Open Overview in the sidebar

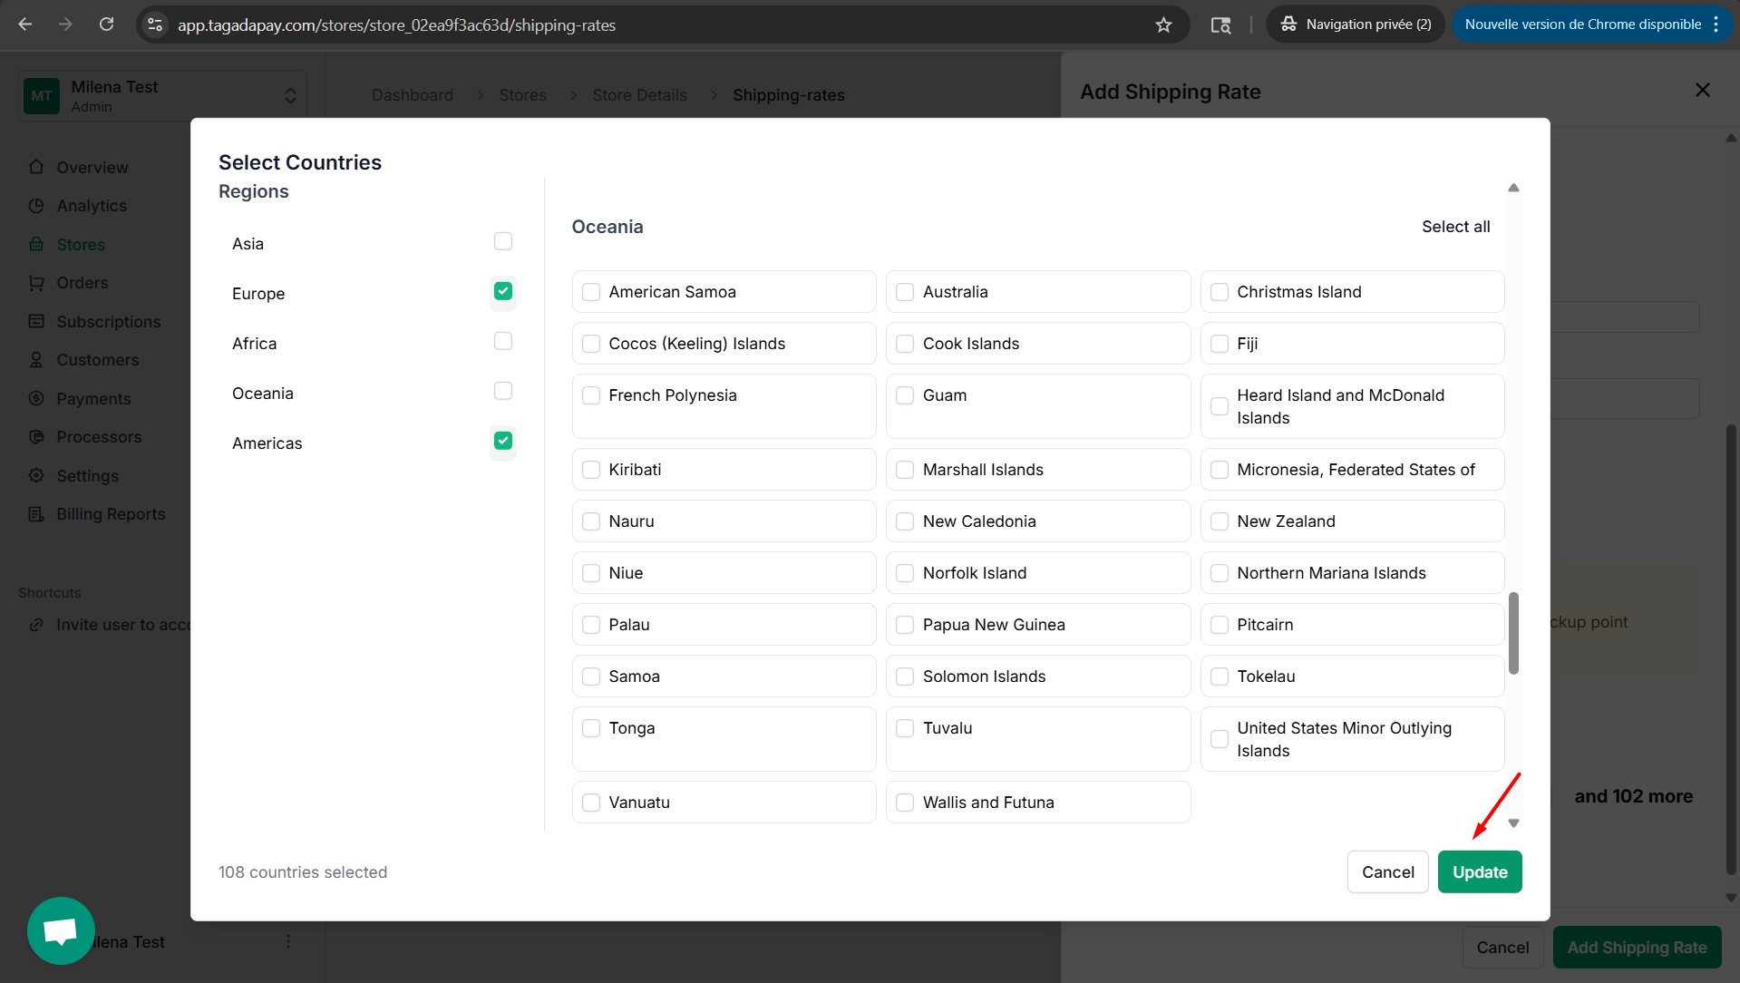[92, 168]
